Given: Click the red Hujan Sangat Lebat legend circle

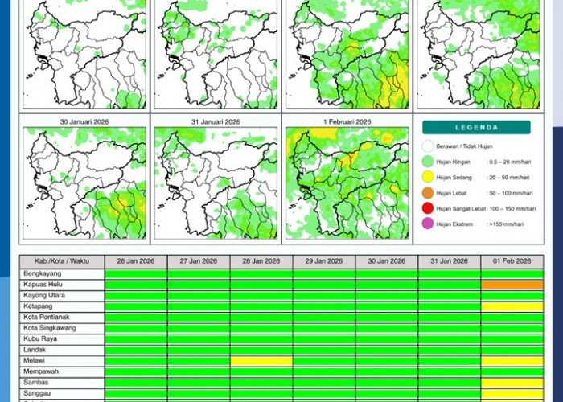Looking at the screenshot, I should [427, 209].
